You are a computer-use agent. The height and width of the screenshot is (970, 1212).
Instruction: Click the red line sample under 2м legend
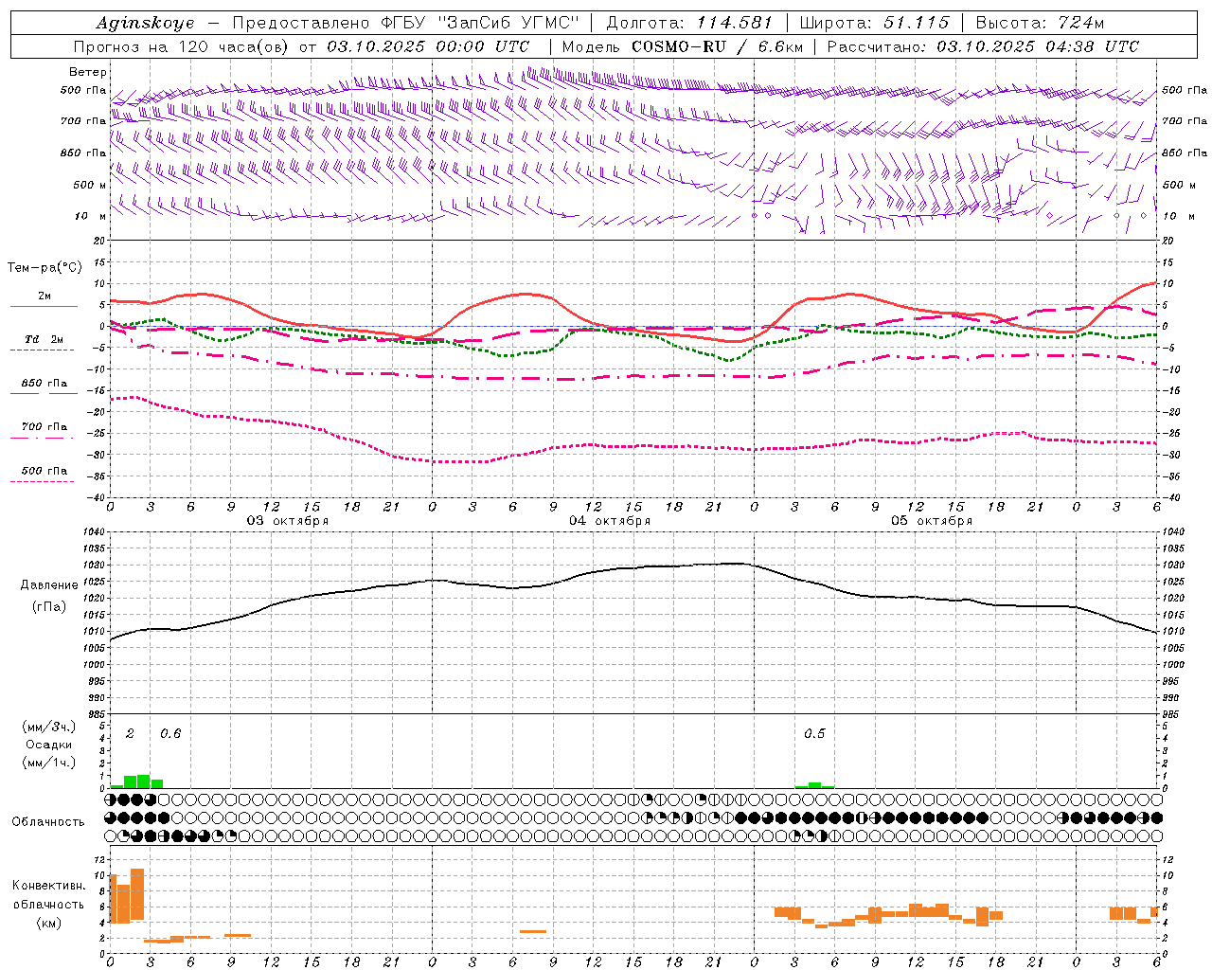[44, 307]
